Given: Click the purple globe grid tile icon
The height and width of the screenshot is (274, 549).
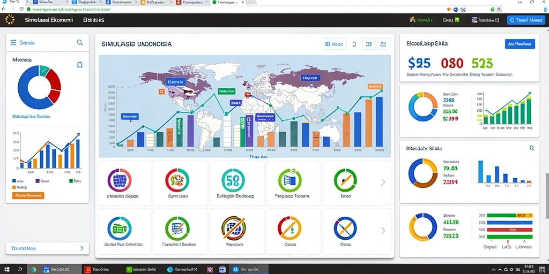Looking at the screenshot, I should point(120,180).
